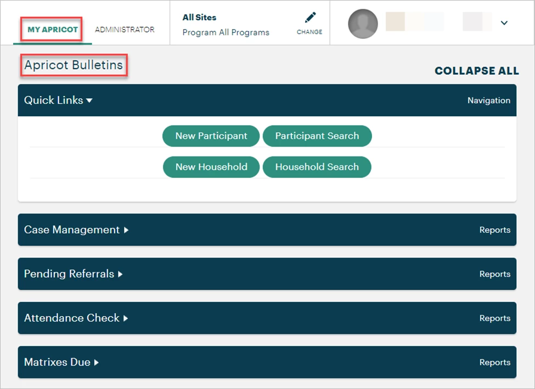This screenshot has height=389, width=535.
Task: Open Household Search
Action: (317, 167)
